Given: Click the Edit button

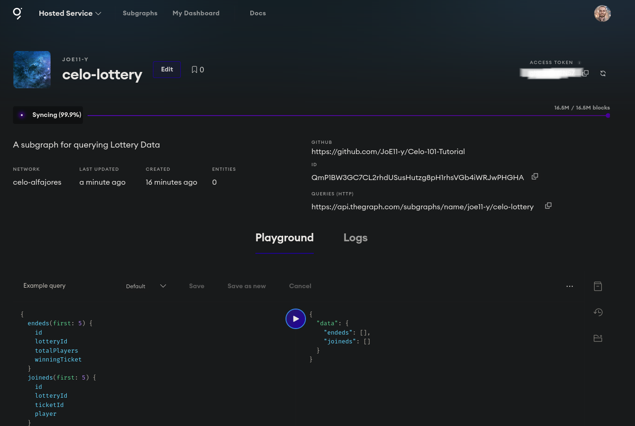Looking at the screenshot, I should coord(167,70).
